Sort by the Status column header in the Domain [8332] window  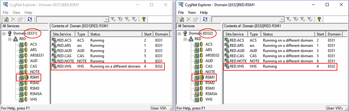[288, 34]
